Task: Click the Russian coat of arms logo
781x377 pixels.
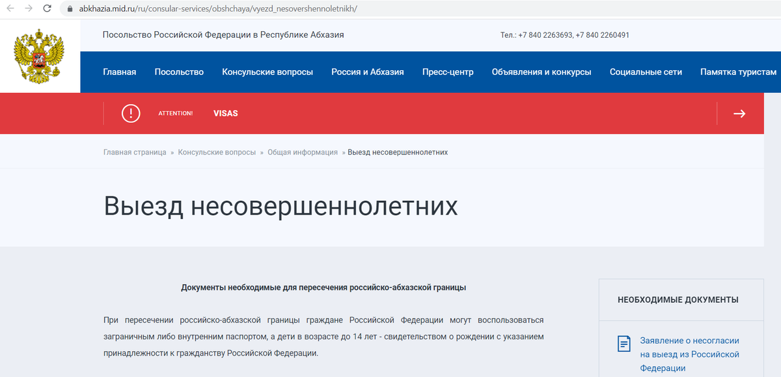Action: coord(40,58)
